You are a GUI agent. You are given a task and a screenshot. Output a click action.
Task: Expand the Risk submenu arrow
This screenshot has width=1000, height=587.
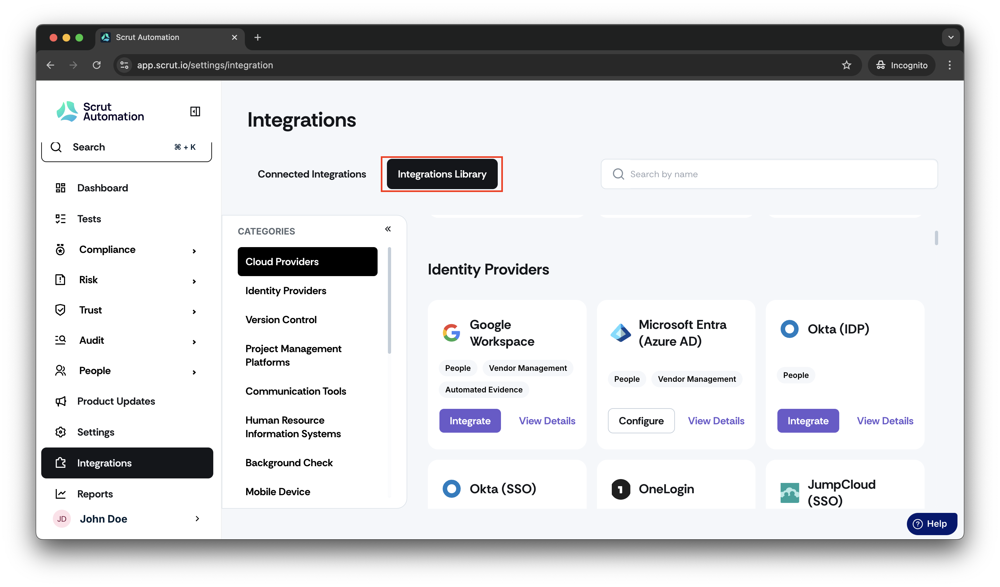click(x=194, y=281)
